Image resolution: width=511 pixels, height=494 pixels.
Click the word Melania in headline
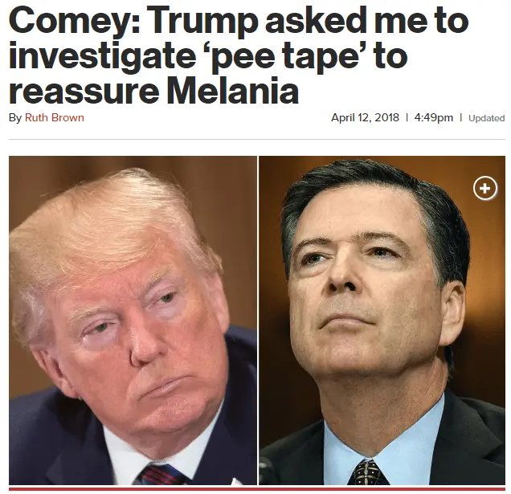[232, 92]
